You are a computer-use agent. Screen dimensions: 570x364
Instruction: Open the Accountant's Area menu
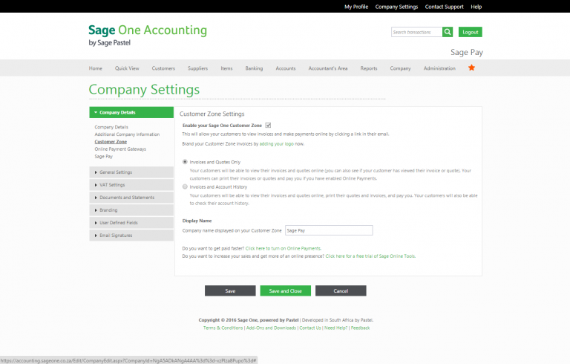click(x=328, y=68)
